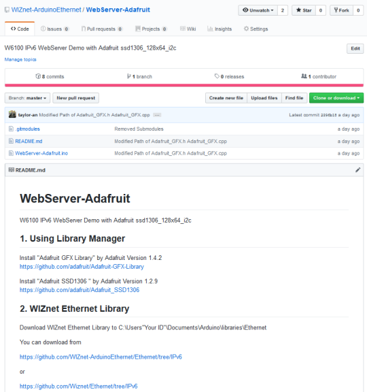The image size is (367, 392).
Task: Open the Adafruit_SSD1306 GitHub link
Action: tap(80, 290)
